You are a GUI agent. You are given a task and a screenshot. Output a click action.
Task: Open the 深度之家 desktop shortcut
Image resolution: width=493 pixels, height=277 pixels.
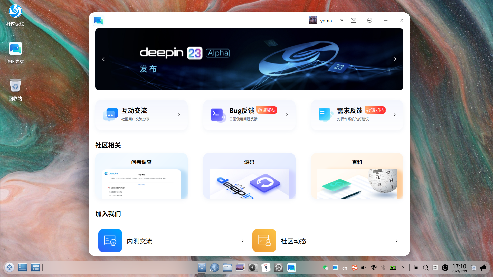coord(15,53)
